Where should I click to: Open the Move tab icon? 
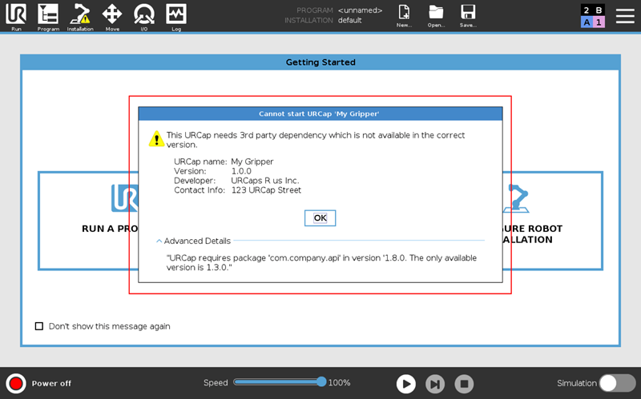tap(112, 15)
